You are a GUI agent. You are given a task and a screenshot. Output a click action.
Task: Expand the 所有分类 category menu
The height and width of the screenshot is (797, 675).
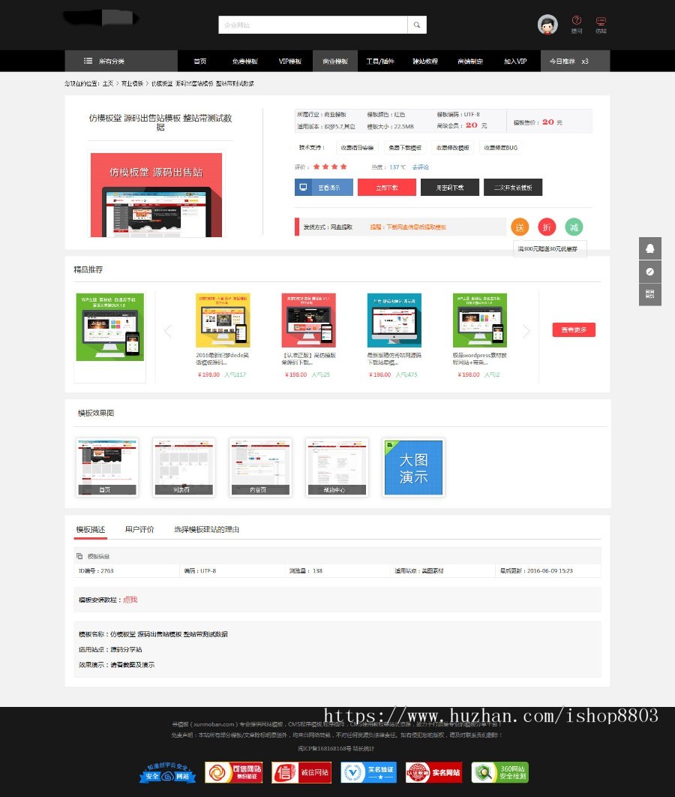[121, 61]
